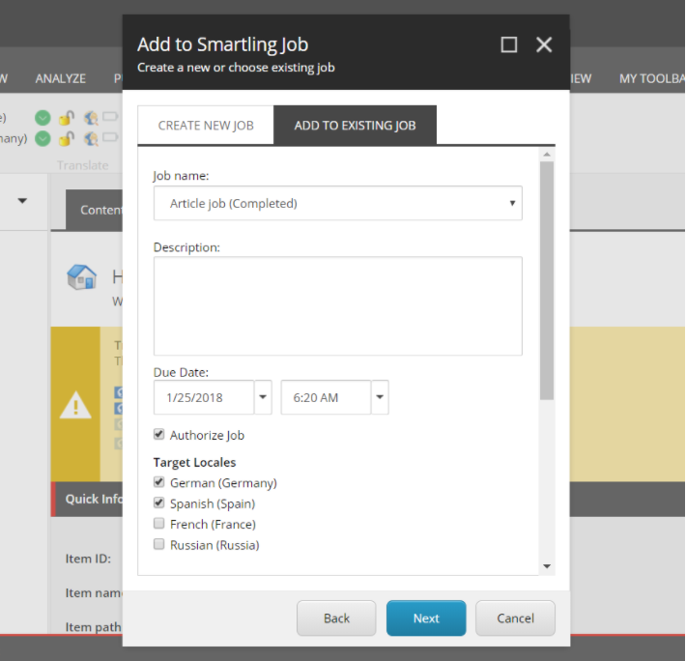Viewport: 686px width, 661px height.
Task: Uncheck the Authorize Job checkbox
Action: [x=158, y=435]
